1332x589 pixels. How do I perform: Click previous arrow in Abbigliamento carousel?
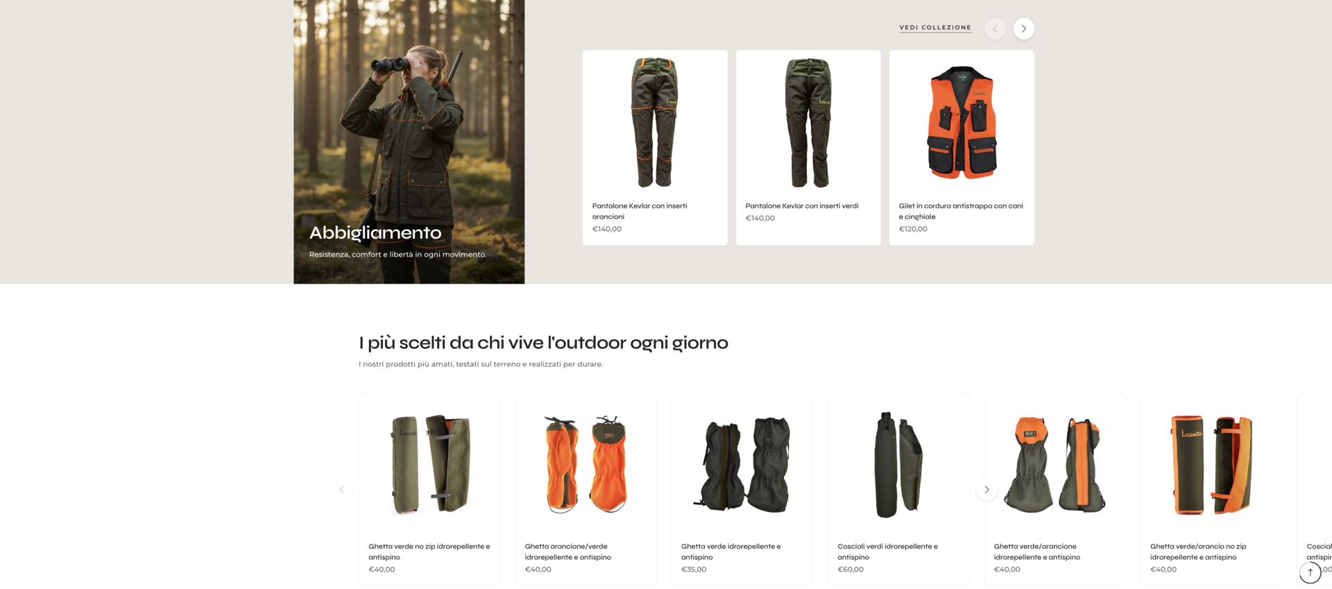(x=995, y=28)
